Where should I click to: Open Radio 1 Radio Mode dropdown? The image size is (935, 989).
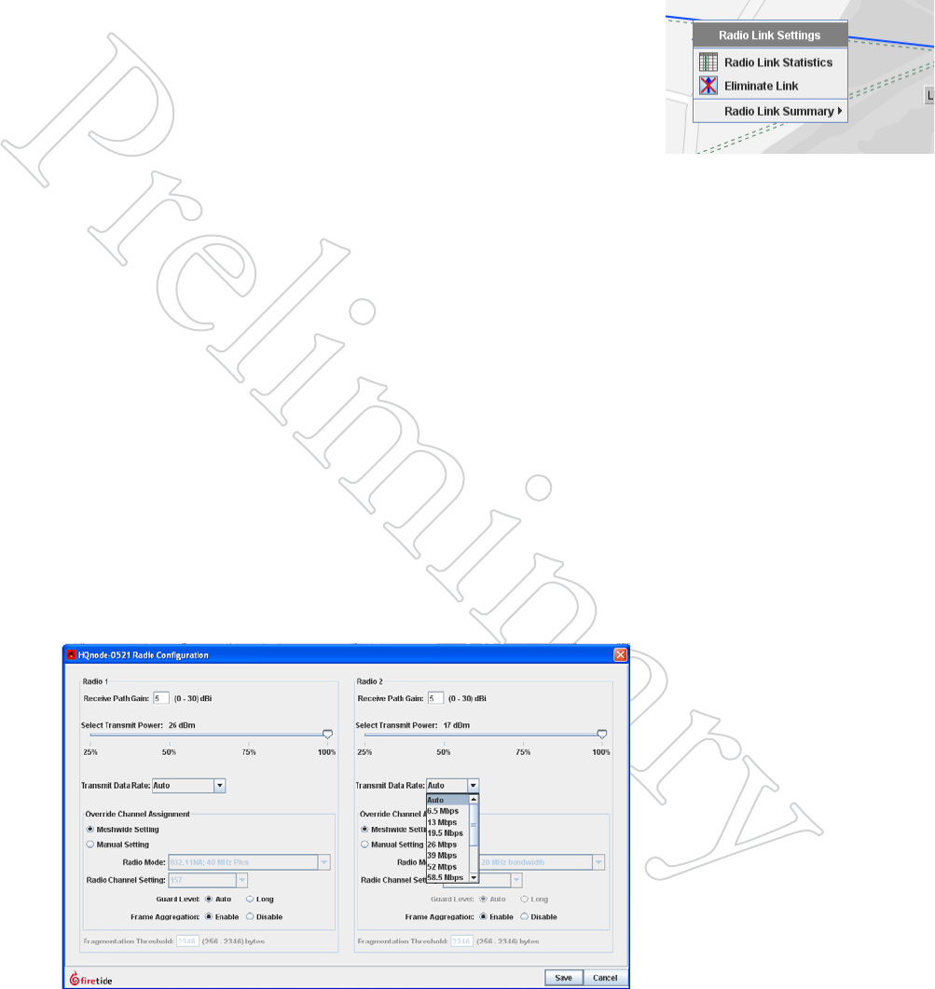point(323,862)
